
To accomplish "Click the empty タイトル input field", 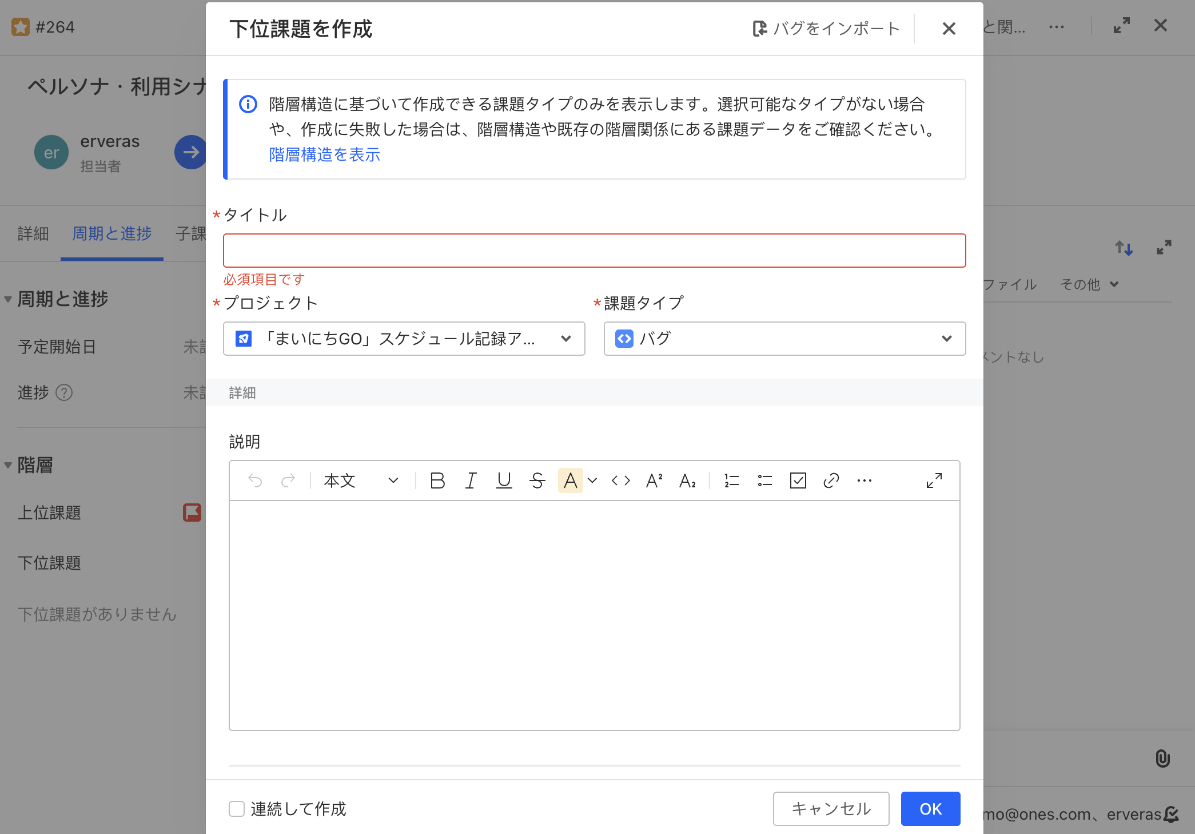I will [595, 250].
